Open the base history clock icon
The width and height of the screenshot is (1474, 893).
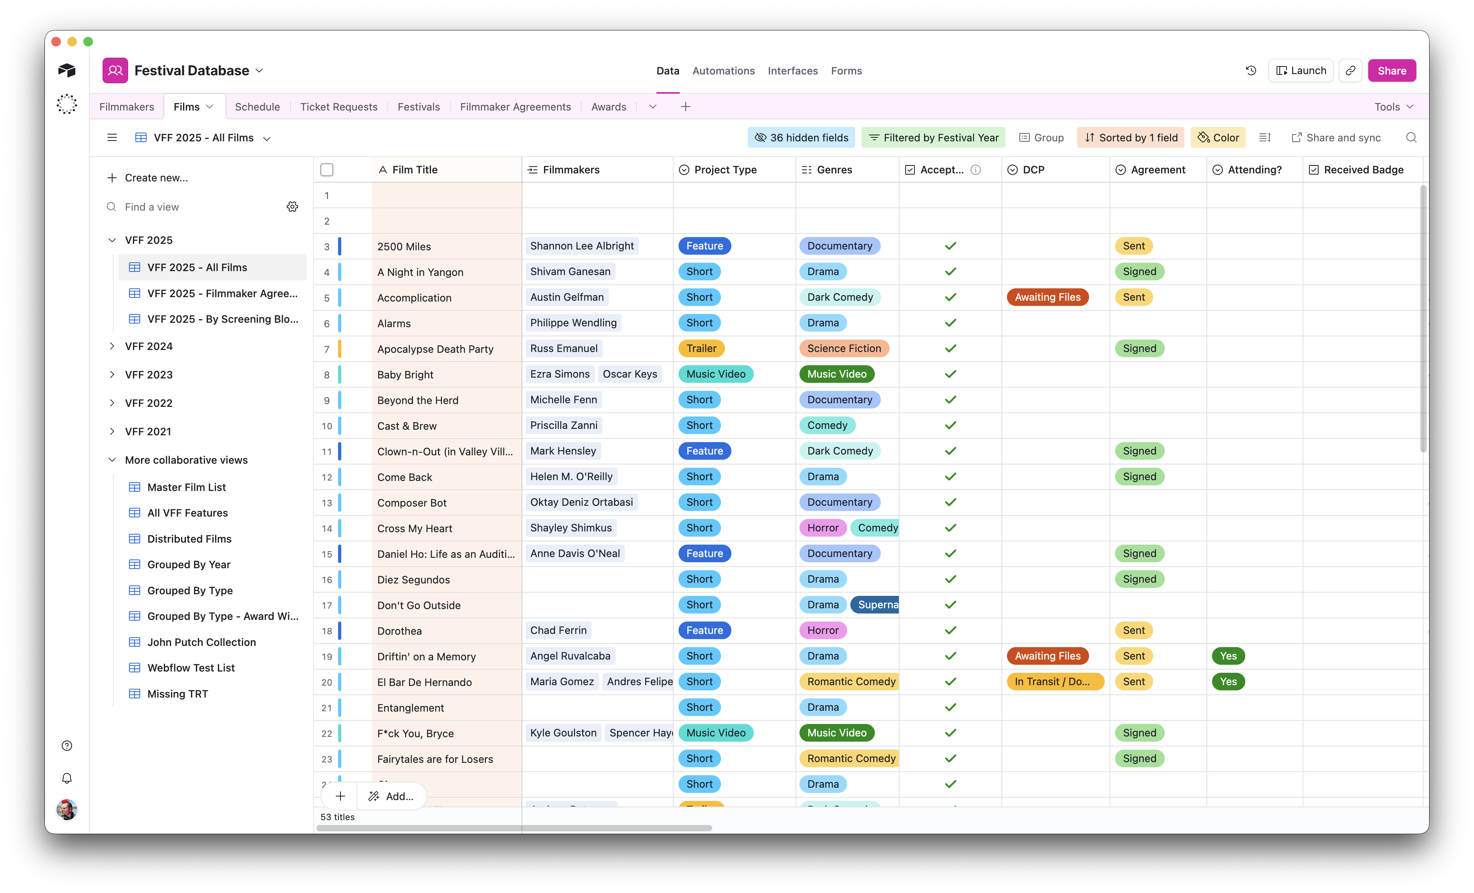(x=1251, y=70)
